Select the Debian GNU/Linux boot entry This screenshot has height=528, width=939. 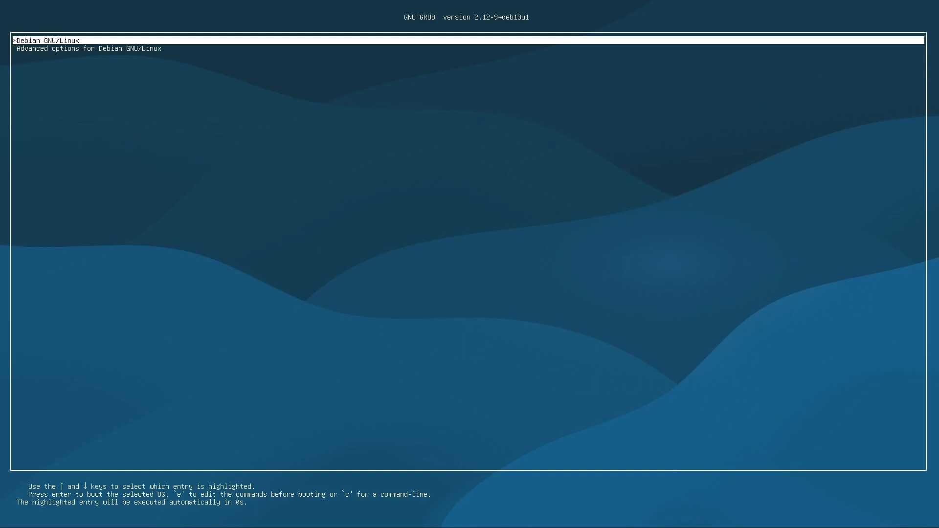click(x=468, y=41)
